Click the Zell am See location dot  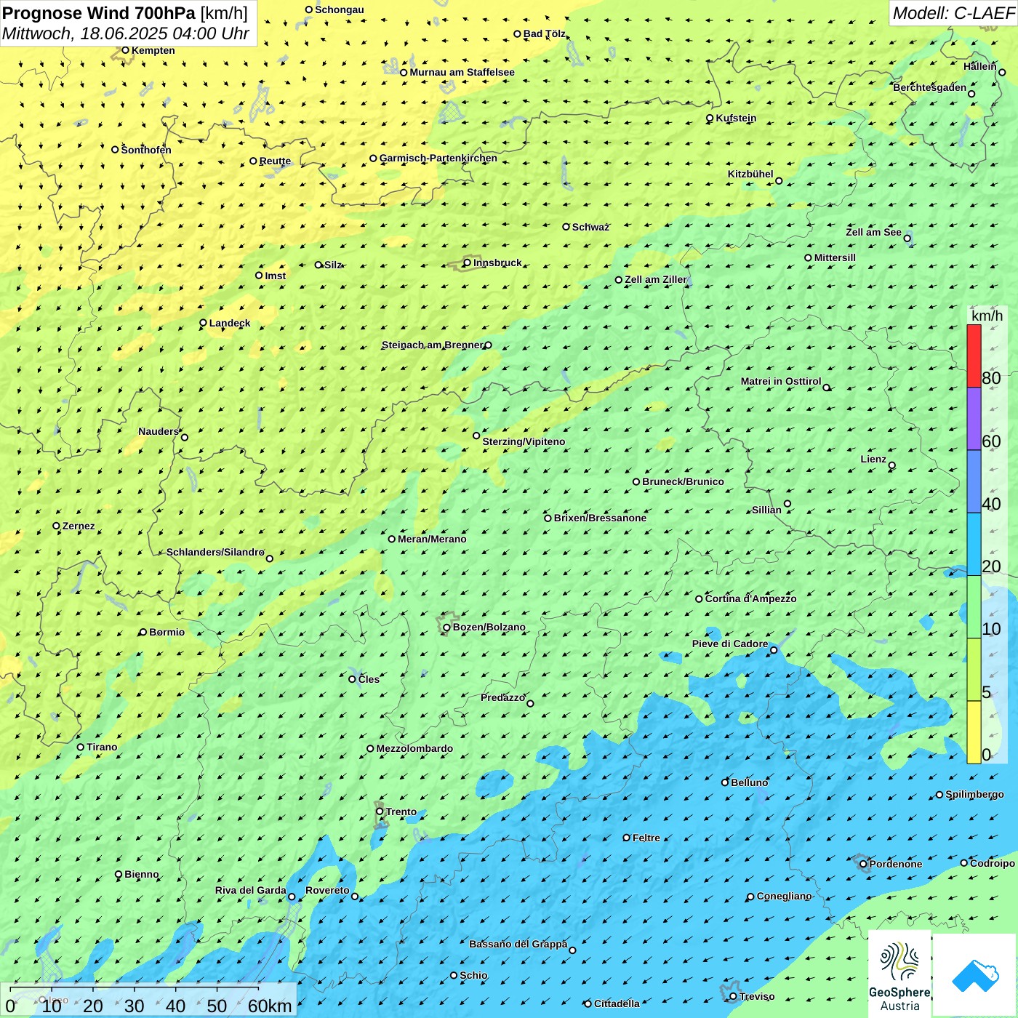click(x=907, y=239)
